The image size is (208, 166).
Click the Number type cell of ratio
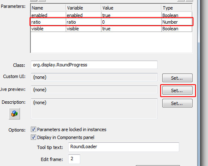pos(177,22)
